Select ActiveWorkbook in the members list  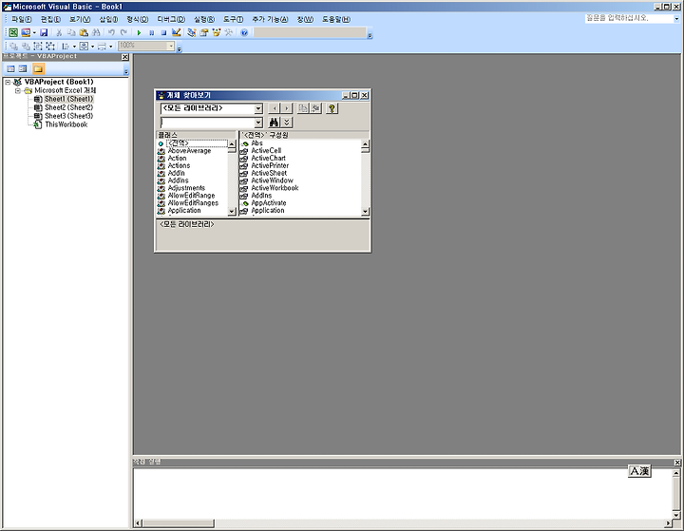(275, 188)
